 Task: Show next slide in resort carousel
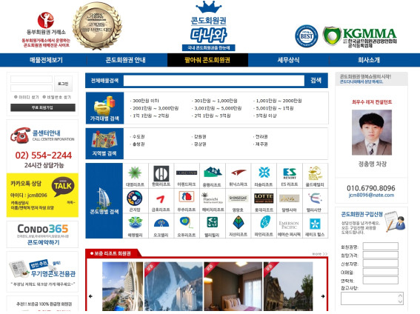click(x=323, y=296)
